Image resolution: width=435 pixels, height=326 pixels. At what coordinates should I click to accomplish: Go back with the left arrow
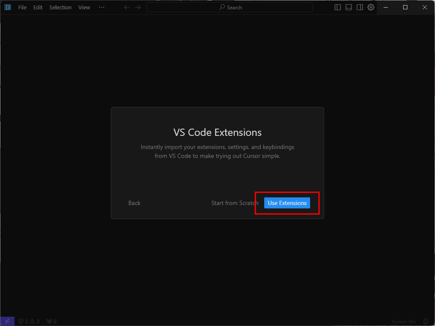point(127,8)
